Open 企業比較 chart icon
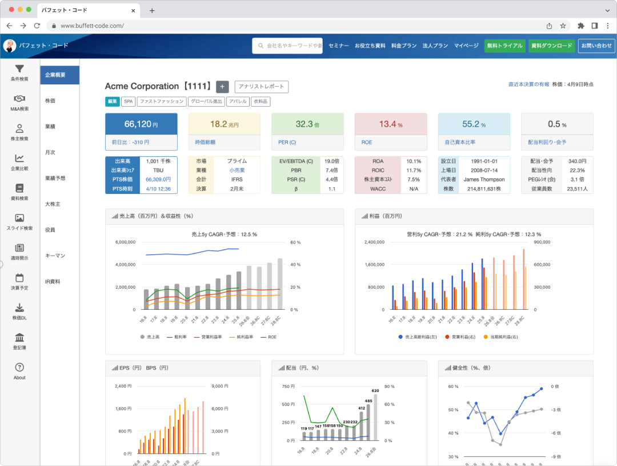The height and width of the screenshot is (466, 617). point(19,159)
